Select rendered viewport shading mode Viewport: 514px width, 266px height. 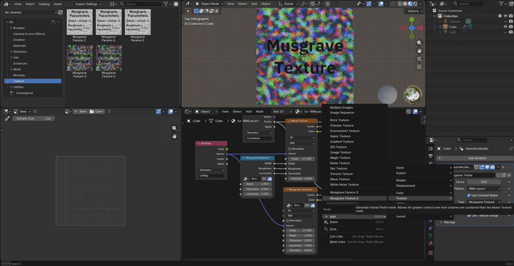click(x=415, y=4)
